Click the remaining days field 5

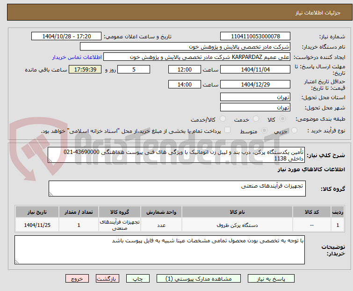(x=134, y=69)
